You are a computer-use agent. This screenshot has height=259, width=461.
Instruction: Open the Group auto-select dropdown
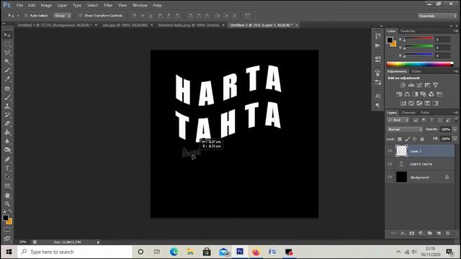tap(63, 16)
